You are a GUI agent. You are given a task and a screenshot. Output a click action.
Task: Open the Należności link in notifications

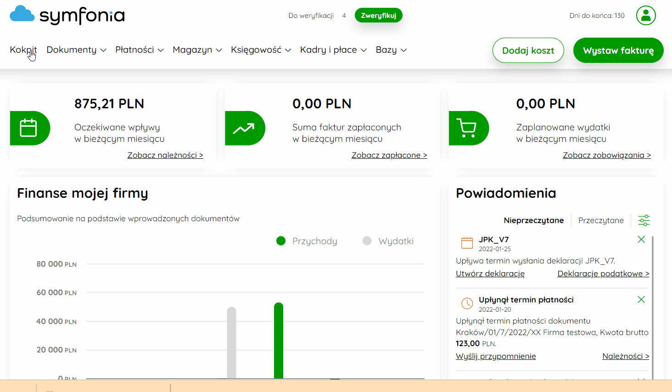626,356
